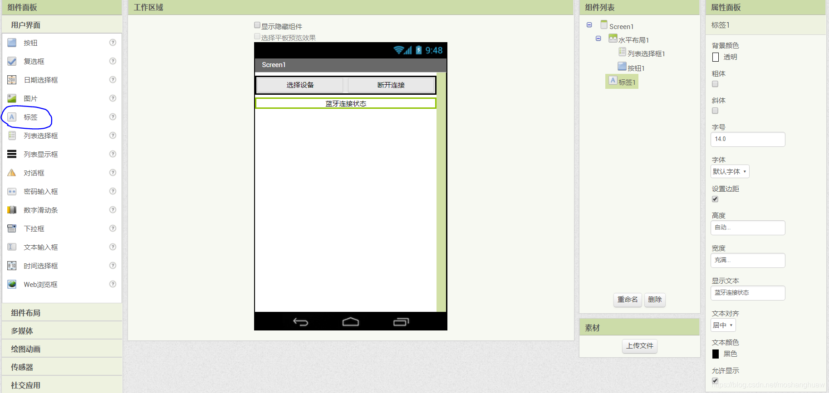The height and width of the screenshot is (393, 829).
Task: Open help for 数字滑动条 component
Action: tap(113, 209)
